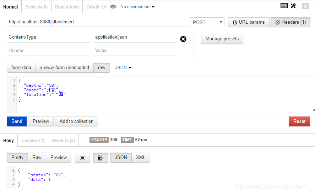Click the body editor resize handle

[x=314, y=110]
